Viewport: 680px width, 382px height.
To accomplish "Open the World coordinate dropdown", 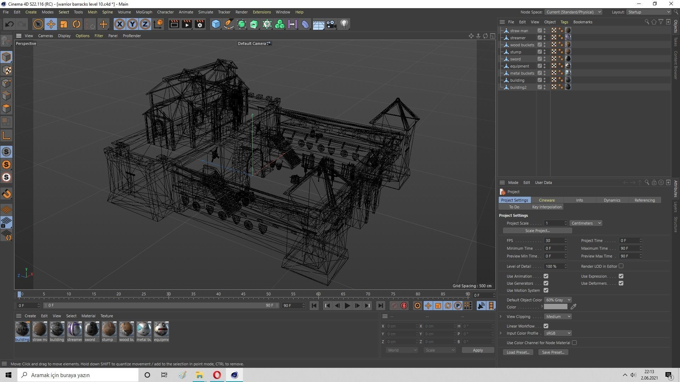I will (x=402, y=350).
